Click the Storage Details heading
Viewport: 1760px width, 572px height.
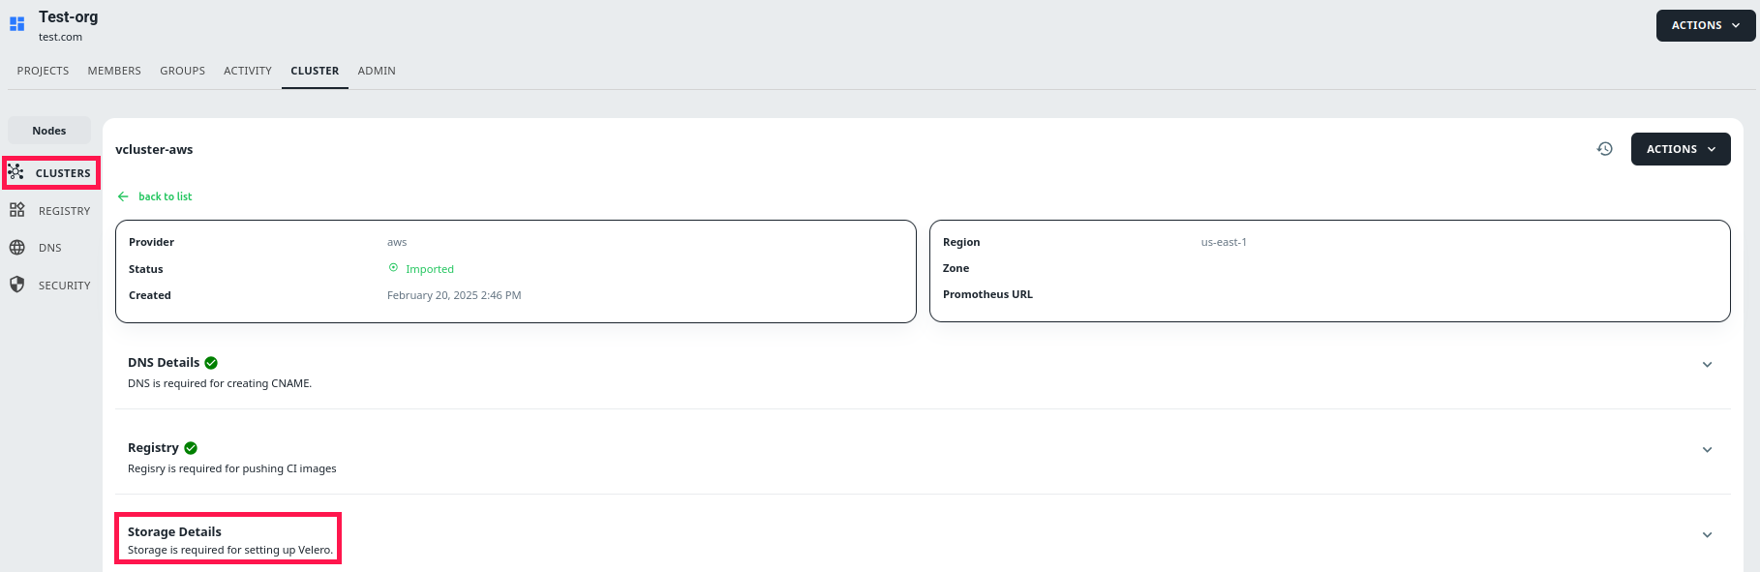pyautogui.click(x=174, y=531)
